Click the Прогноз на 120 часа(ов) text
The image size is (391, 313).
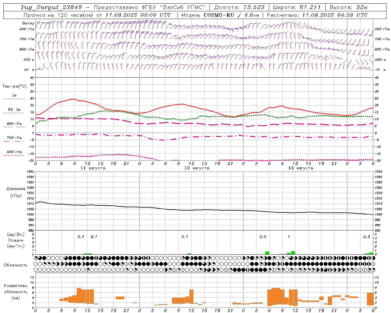[x=59, y=15]
